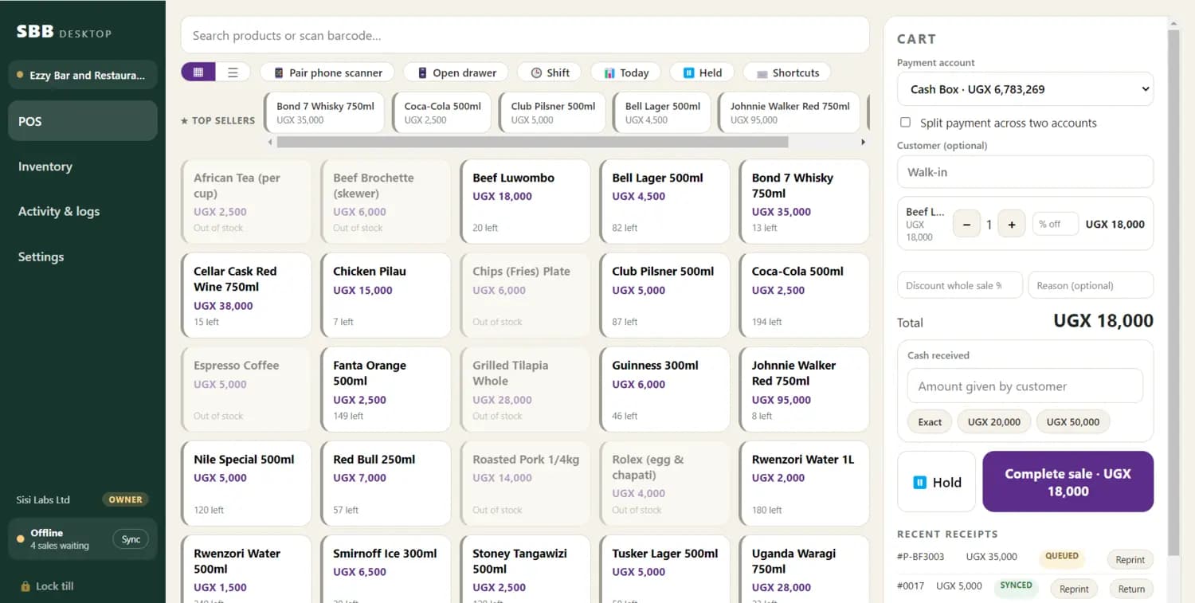Enable split payment across two accounts
This screenshot has height=603, width=1195.
click(905, 123)
